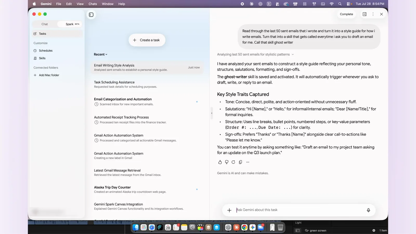Give the response a thumbs down

point(227,162)
